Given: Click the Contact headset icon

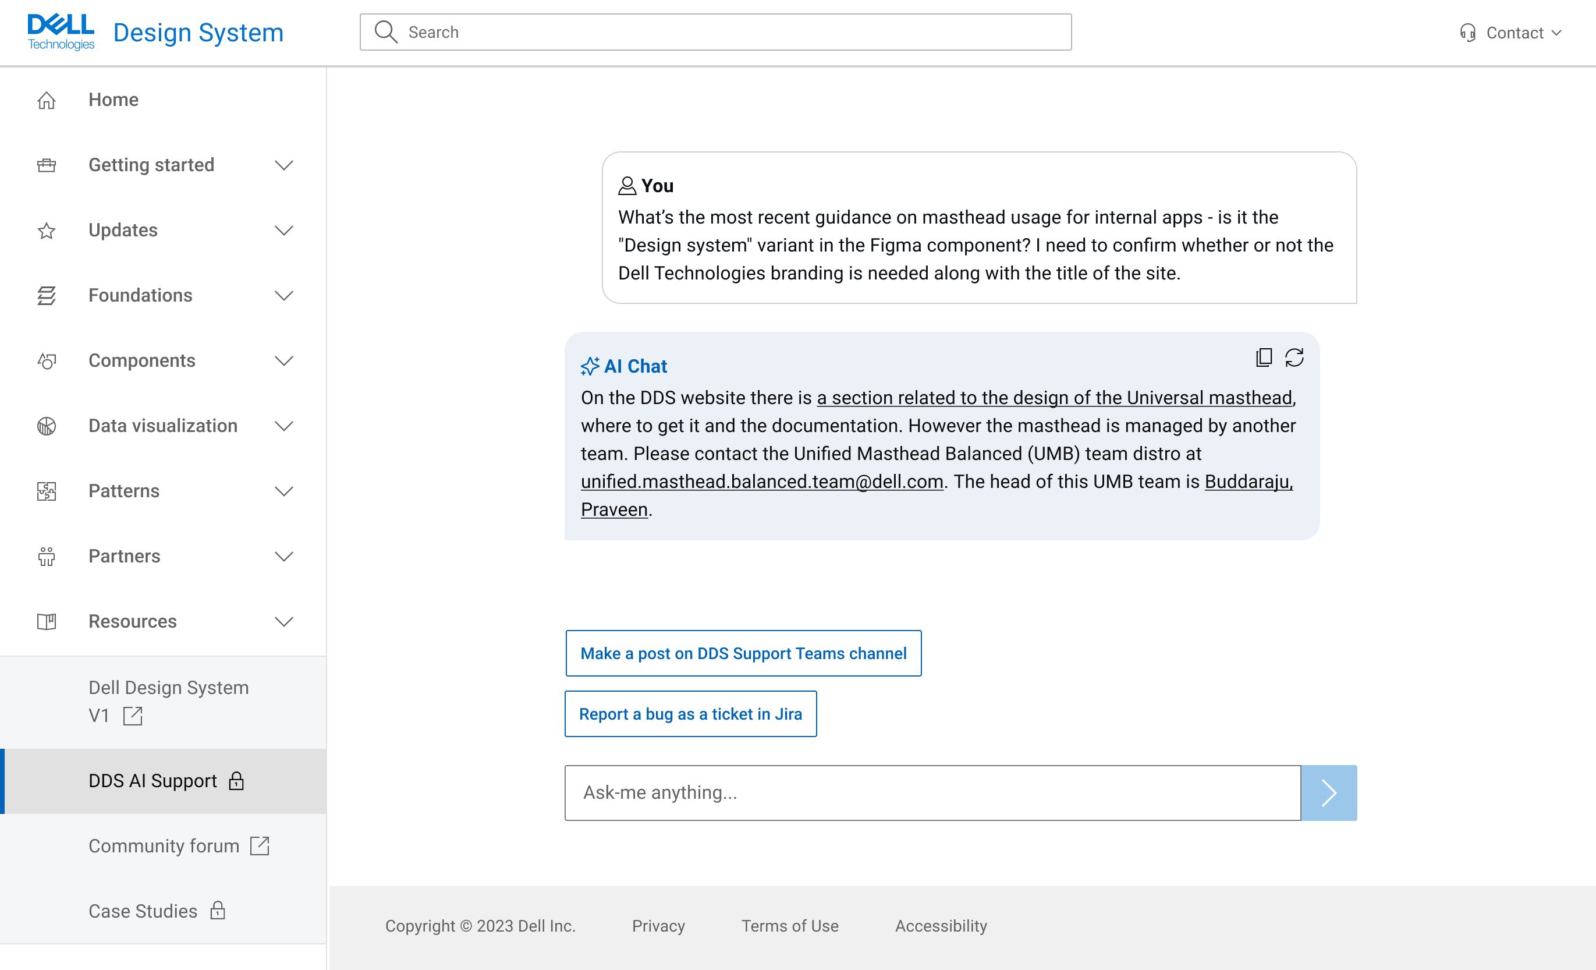Looking at the screenshot, I should point(1468,33).
